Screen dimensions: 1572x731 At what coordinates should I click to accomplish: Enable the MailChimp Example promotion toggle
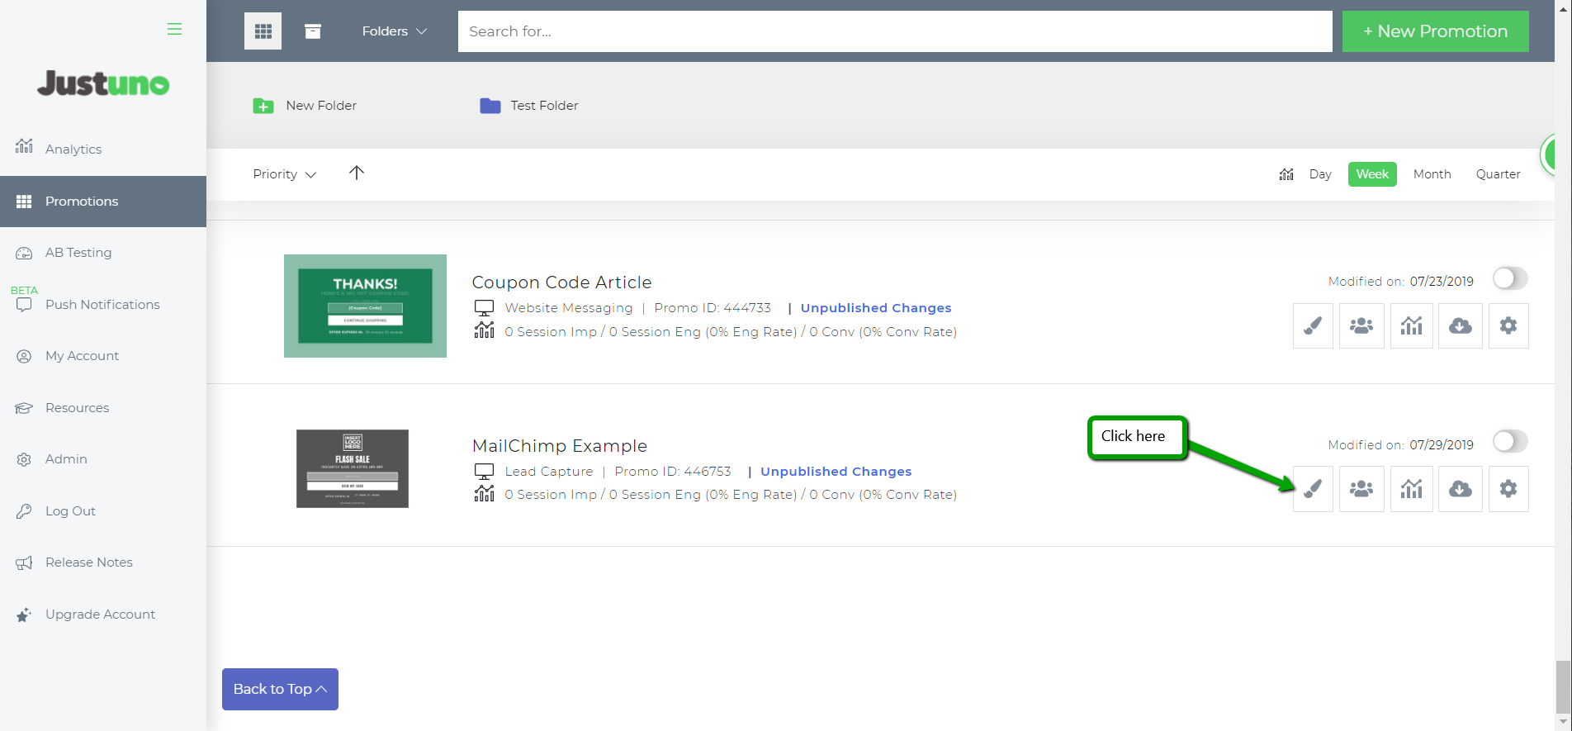1510,442
